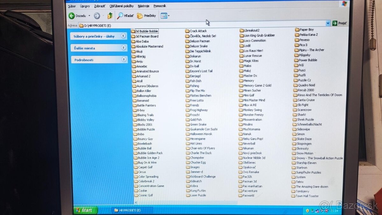Select the Town Hall Toaster folder icon
Screen dimensions: 382x215
coord(293,196)
